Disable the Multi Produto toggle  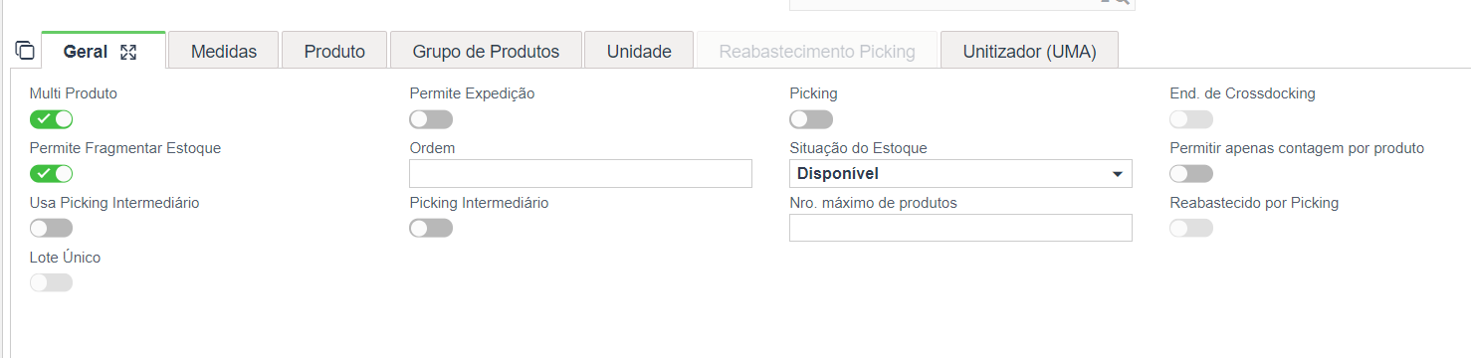(x=52, y=119)
